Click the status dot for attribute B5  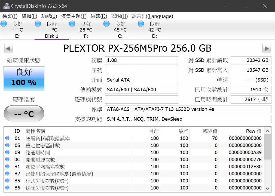point(7,181)
